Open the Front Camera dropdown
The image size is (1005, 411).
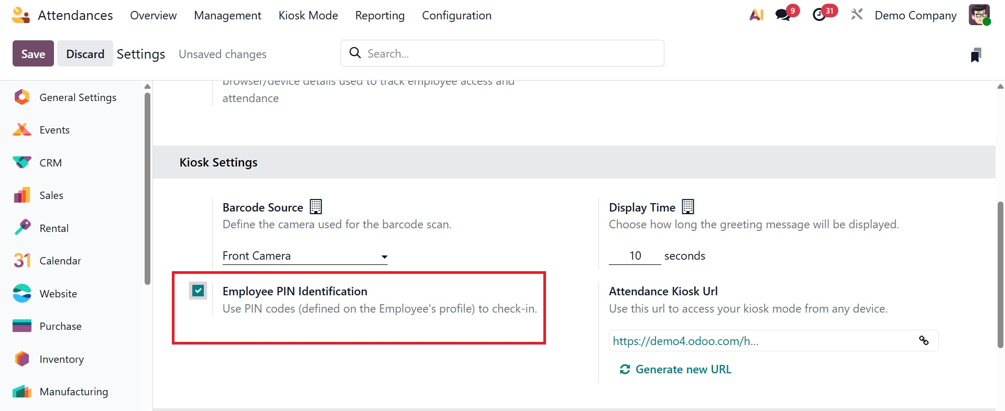(305, 256)
